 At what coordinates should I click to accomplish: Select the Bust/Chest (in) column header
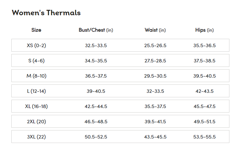tap(96, 30)
